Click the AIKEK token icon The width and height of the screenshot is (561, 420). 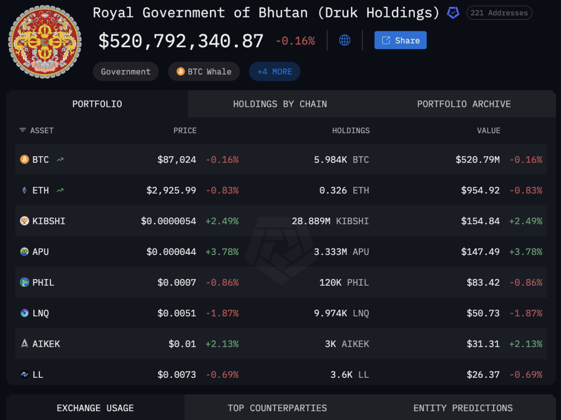24,344
